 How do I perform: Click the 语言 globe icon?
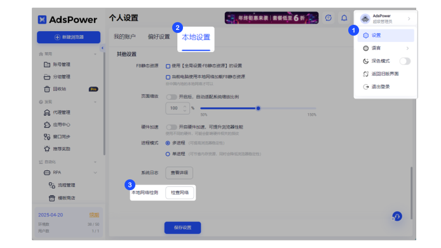[x=365, y=48]
